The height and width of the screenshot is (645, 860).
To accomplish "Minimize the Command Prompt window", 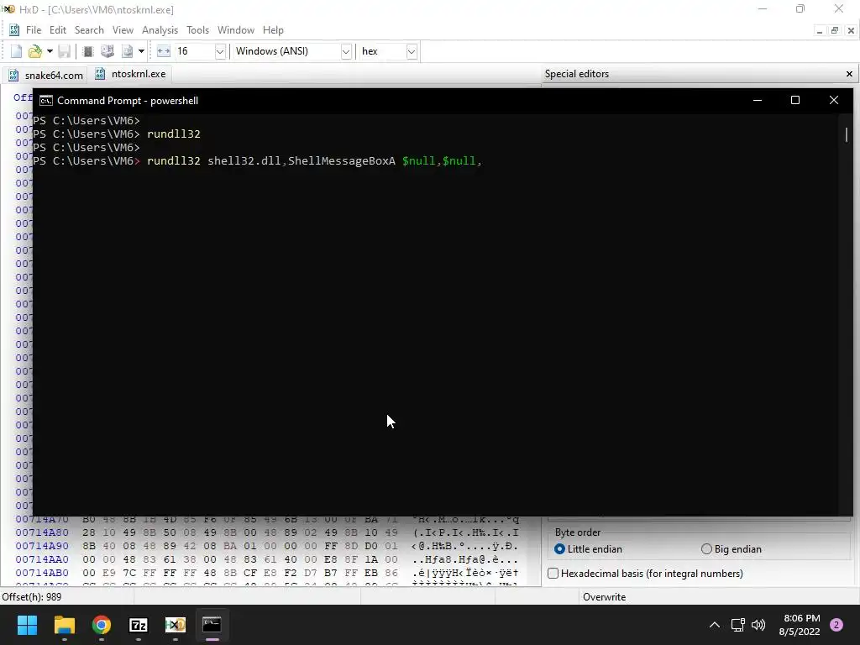I will [758, 101].
